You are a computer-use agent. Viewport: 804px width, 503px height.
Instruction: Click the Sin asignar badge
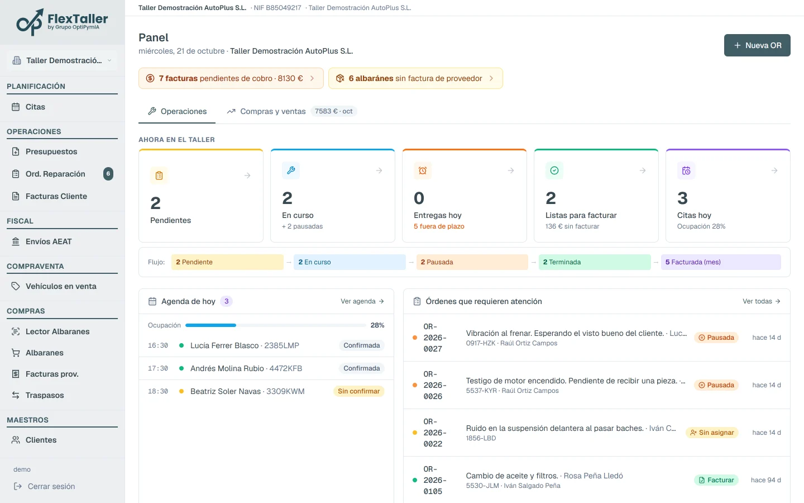click(712, 433)
